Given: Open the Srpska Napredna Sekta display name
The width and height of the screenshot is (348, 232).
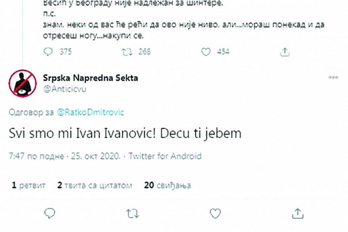Looking at the screenshot, I should tap(91, 78).
